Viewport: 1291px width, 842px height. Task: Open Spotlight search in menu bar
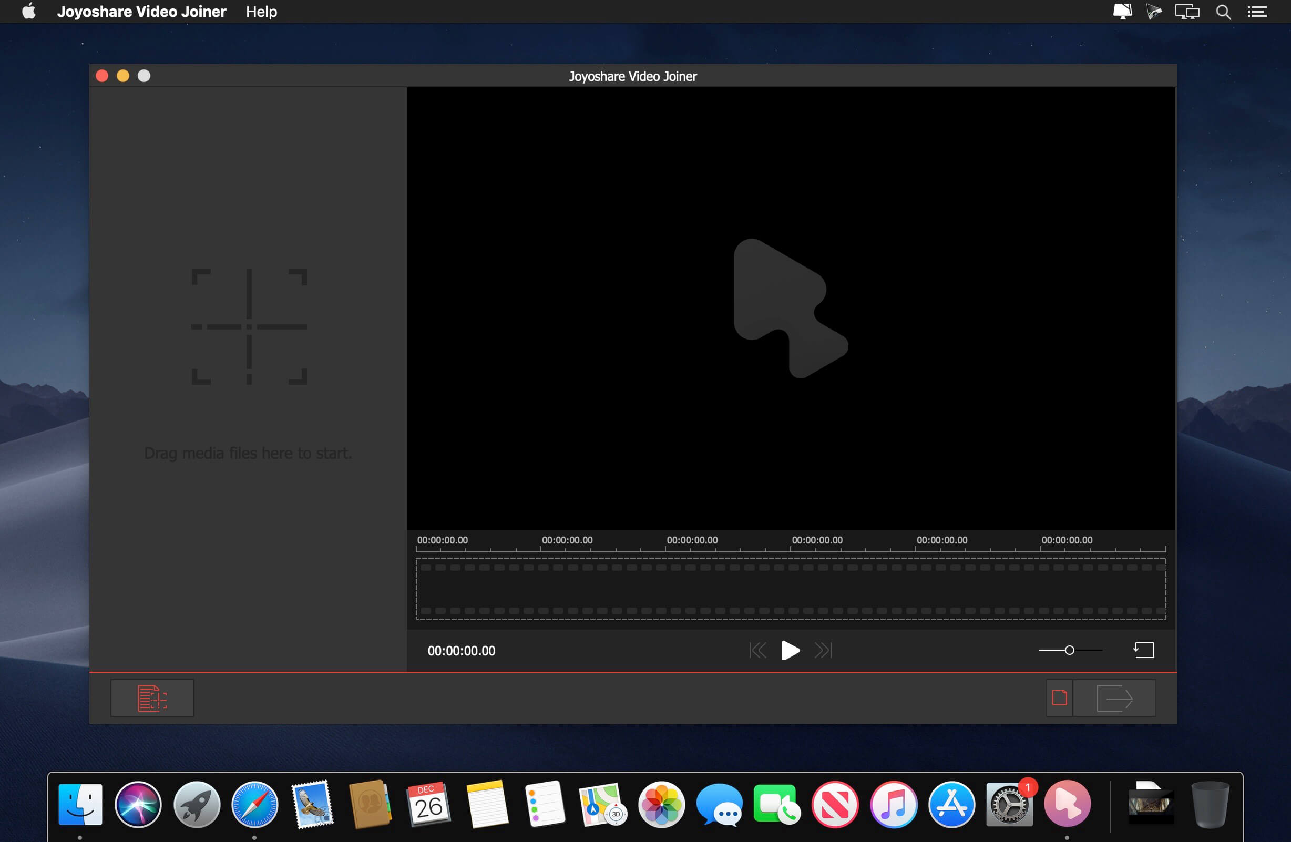(x=1223, y=12)
